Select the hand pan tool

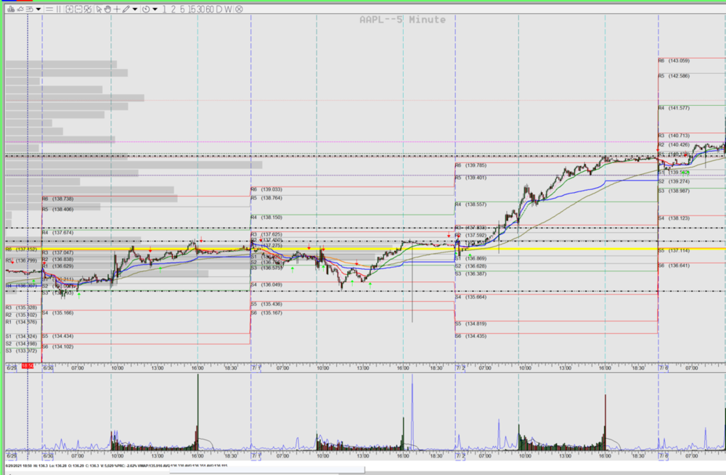tap(107, 9)
